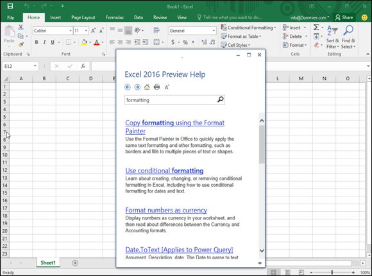This screenshot has height=276, width=372.
Task: Toggle Align Right
Action: pos(128,42)
